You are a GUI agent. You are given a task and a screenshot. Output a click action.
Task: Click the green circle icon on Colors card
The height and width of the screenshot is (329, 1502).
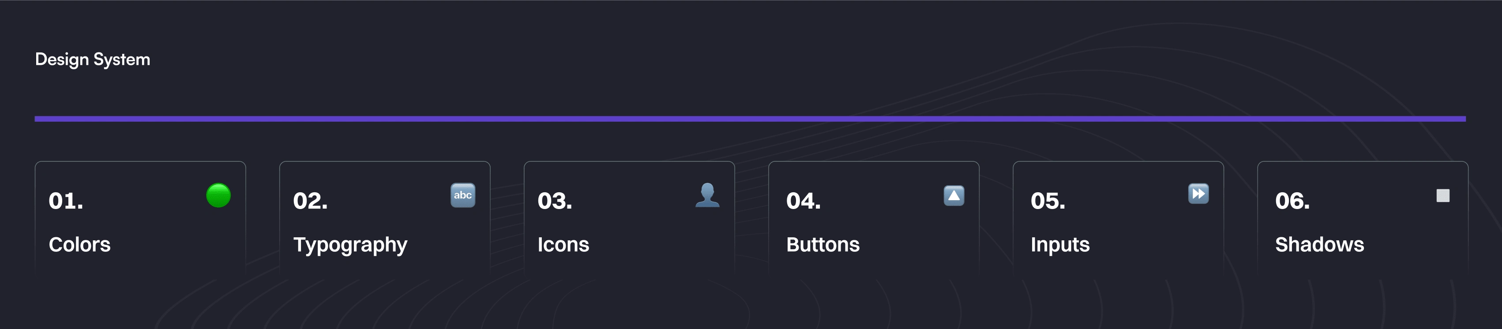(x=218, y=195)
